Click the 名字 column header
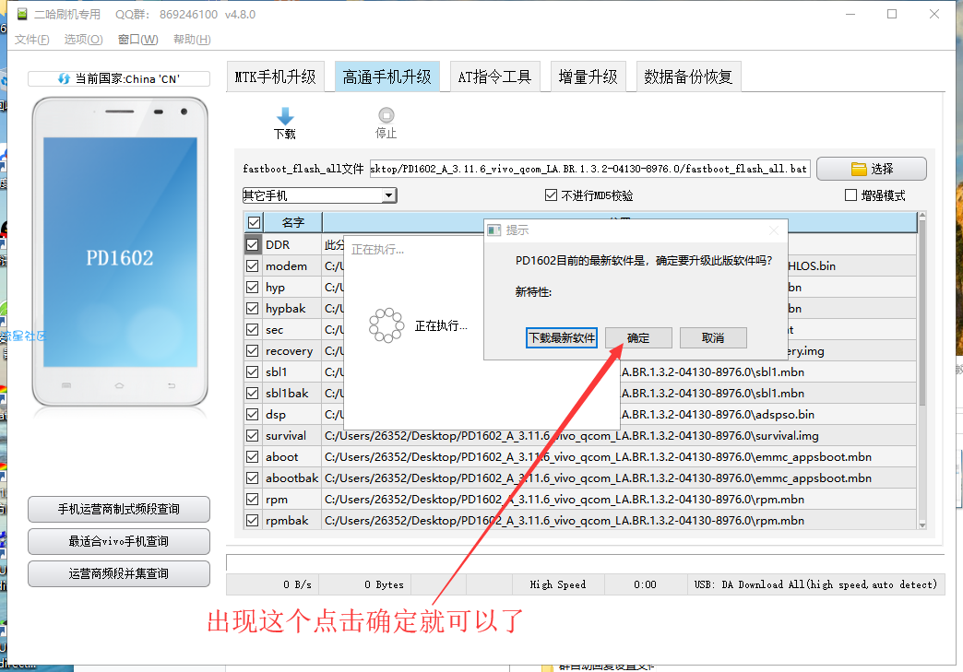The image size is (963, 672). pos(292,222)
